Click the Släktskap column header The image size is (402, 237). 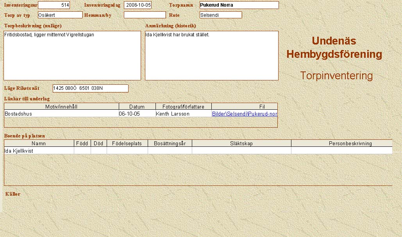[241, 143]
